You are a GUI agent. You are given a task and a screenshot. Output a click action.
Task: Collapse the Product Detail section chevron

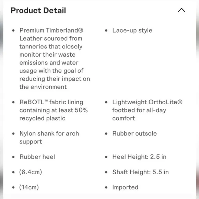click(182, 10)
